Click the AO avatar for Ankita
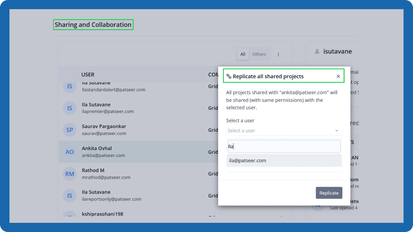413x232 pixels. (70, 152)
